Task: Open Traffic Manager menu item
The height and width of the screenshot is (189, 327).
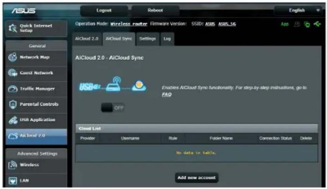Action: pyautogui.click(x=36, y=89)
